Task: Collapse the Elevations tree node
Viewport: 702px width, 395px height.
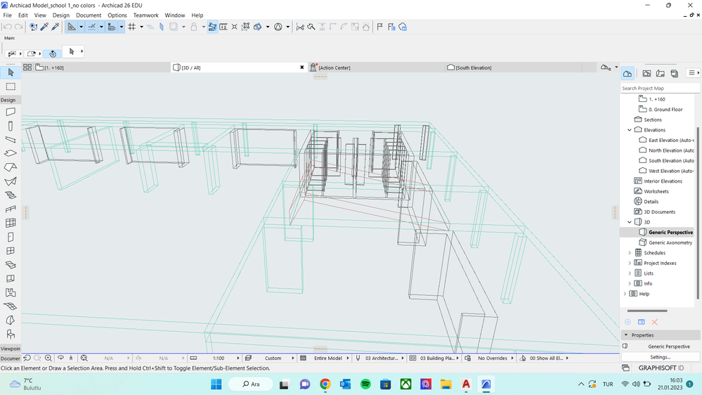Action: click(x=630, y=130)
